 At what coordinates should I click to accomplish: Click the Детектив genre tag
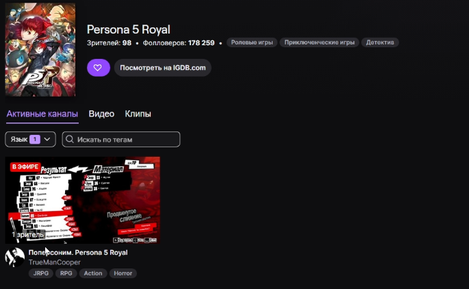pyautogui.click(x=380, y=42)
